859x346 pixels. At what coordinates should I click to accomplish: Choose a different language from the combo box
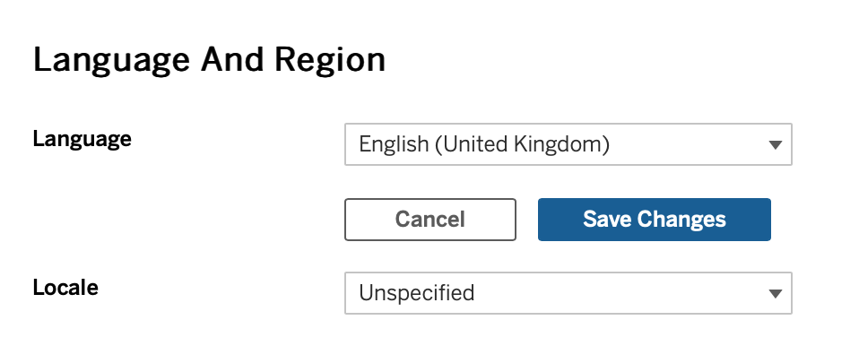(x=568, y=144)
